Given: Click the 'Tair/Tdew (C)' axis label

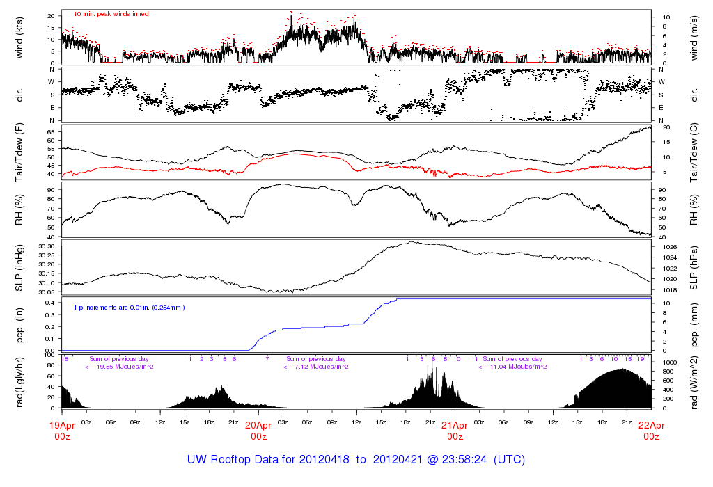Looking at the screenshot, I should tap(694, 152).
